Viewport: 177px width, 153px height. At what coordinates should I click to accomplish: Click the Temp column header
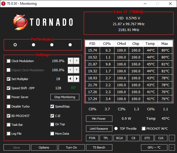[x=150, y=44]
